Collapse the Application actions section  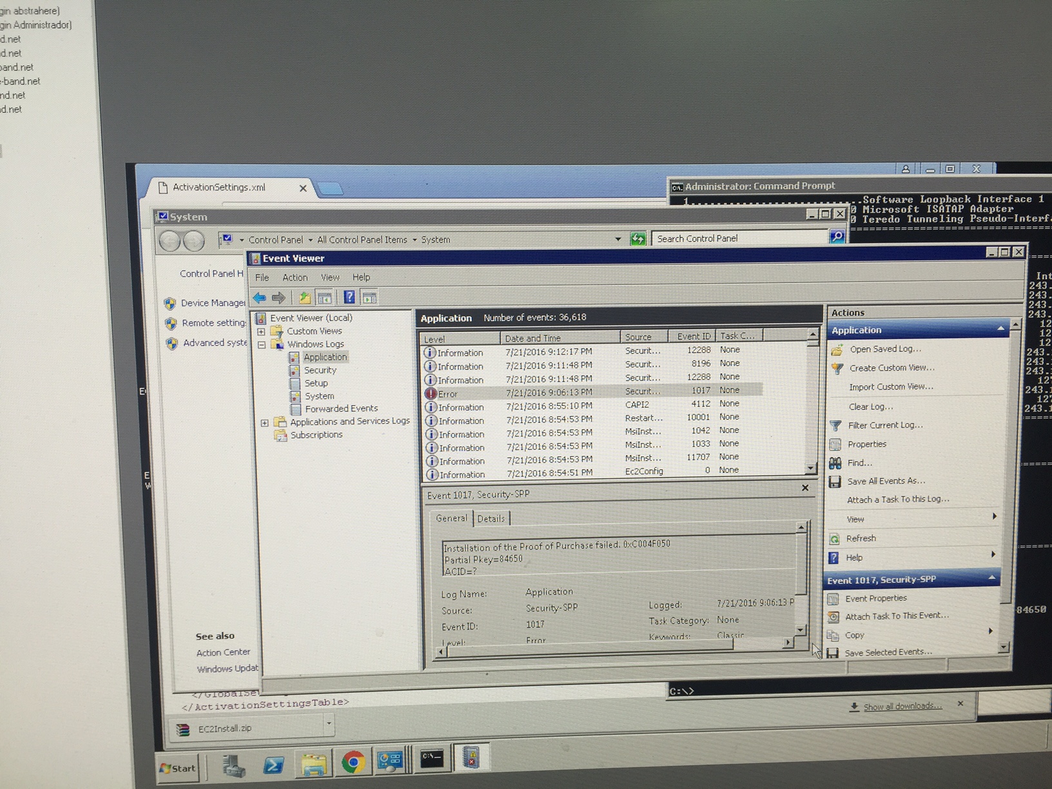[x=1000, y=329]
